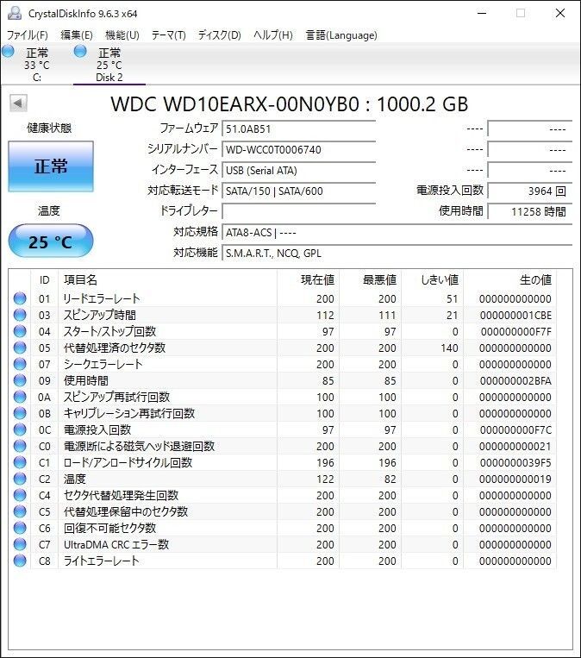Image resolution: width=581 pixels, height=658 pixels.
Task: Click status orb for ID 0A スピンアップ再試行回数
Action: (x=20, y=397)
